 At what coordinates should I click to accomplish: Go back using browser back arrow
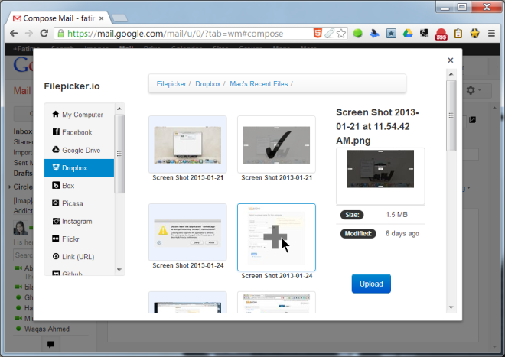(14, 33)
